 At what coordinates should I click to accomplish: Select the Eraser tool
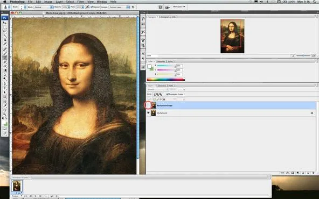pos(5,66)
